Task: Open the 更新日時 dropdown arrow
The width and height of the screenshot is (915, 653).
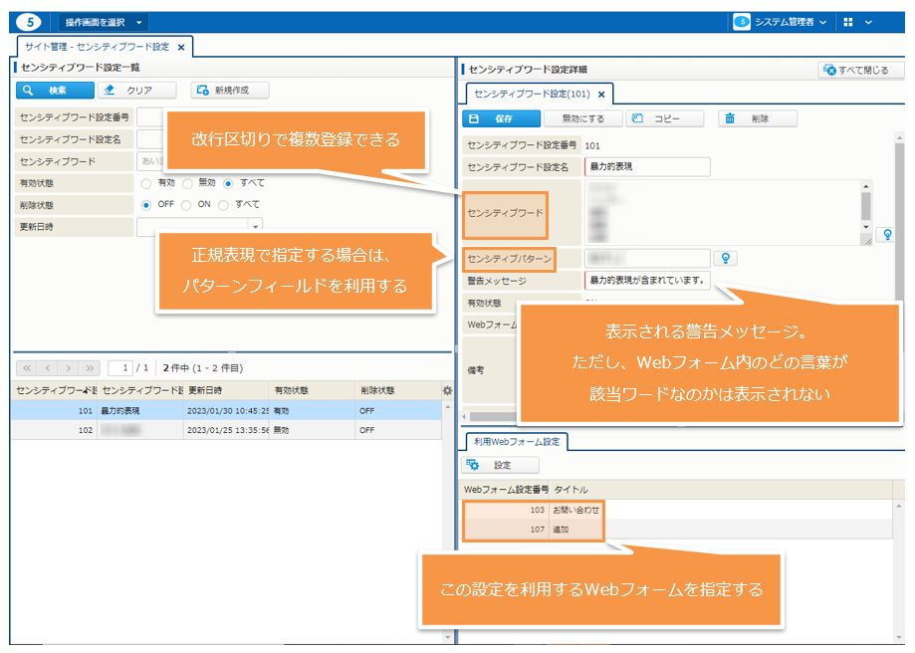Action: [x=256, y=227]
